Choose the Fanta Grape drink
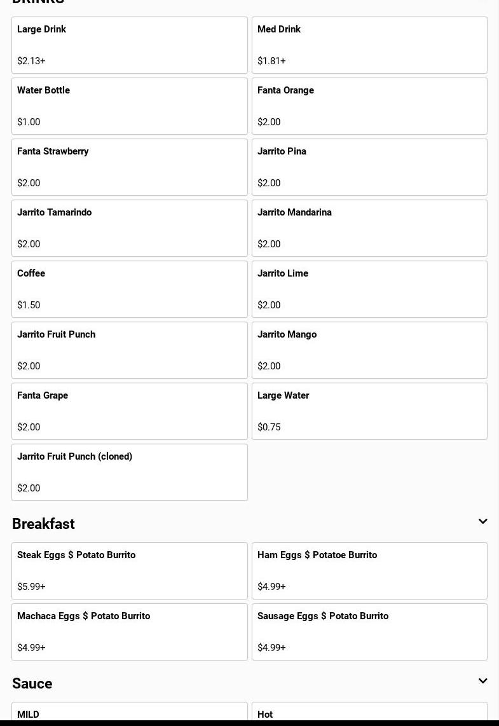Viewport: 499px width, 726px height. coord(129,411)
